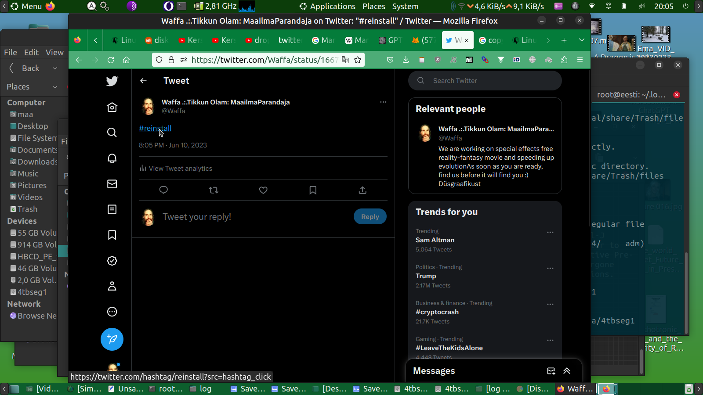Start a new message in Messages drawer
Image resolution: width=703 pixels, height=395 pixels.
[551, 371]
